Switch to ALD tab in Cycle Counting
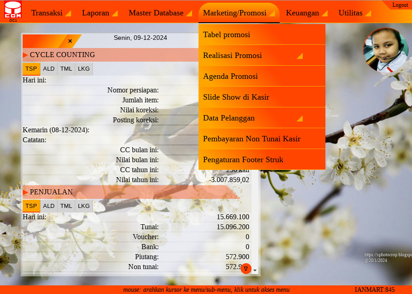The image size is (412, 294). pyautogui.click(x=49, y=69)
